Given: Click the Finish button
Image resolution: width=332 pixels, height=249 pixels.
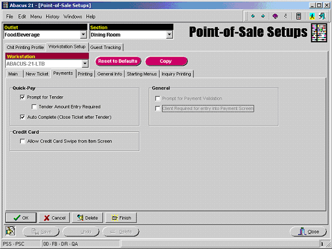Looking at the screenshot, I should (121, 218).
